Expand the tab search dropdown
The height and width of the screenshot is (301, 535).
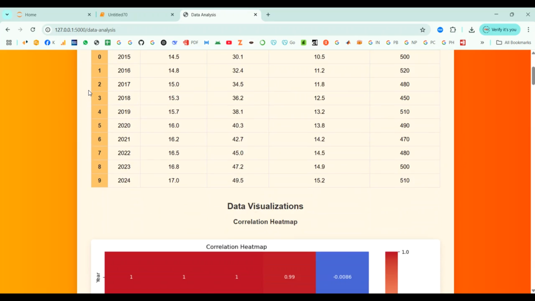click(7, 15)
